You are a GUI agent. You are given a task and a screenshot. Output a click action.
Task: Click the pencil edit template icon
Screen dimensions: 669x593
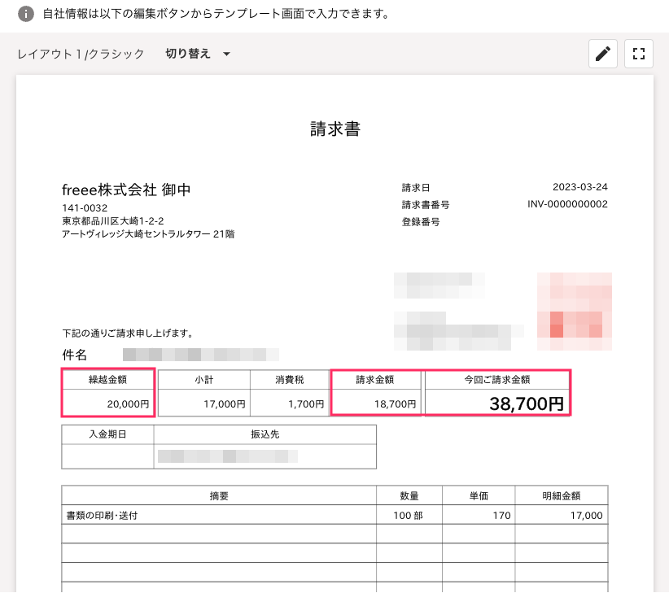point(602,54)
